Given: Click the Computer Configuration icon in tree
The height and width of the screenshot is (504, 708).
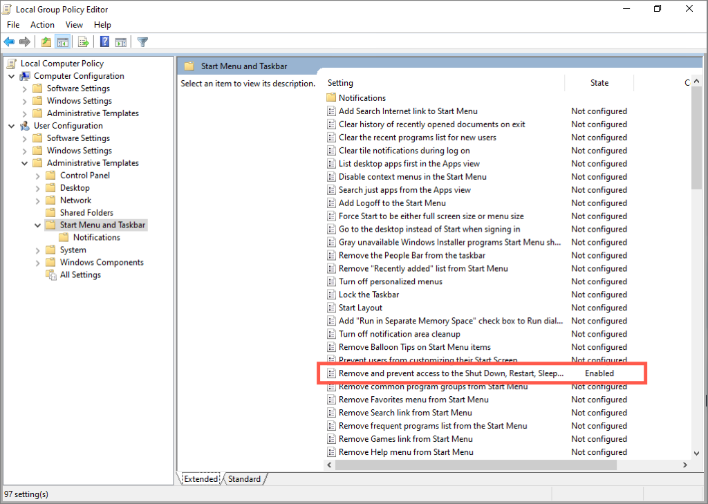Looking at the screenshot, I should pos(25,76).
